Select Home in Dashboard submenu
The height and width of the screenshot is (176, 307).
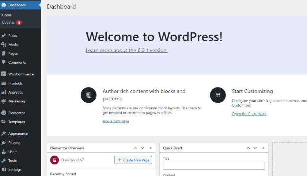(x=7, y=15)
